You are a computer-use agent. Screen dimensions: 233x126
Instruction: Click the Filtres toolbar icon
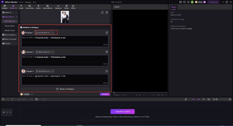66,7
